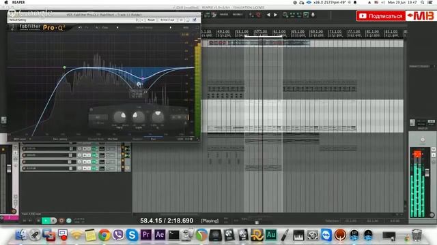The width and height of the screenshot is (437, 245).
Task: Click the Play button in REAPER transport
Action: 46,220
